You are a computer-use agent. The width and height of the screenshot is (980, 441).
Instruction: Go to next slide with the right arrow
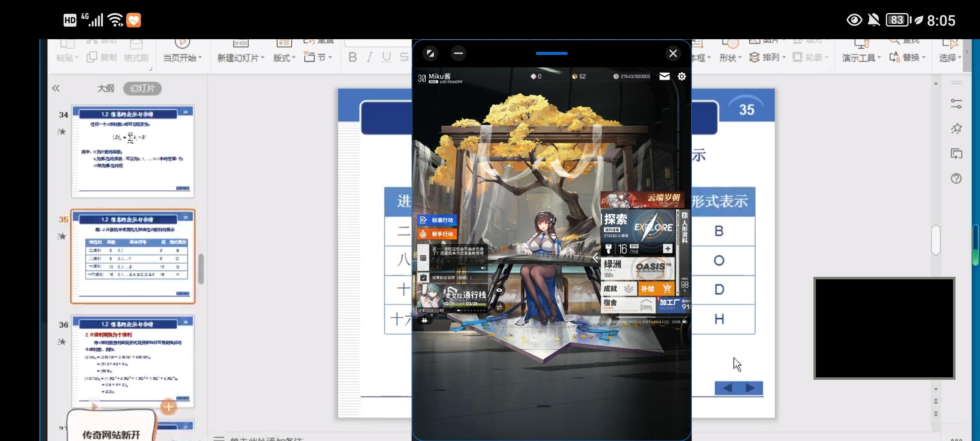(751, 388)
